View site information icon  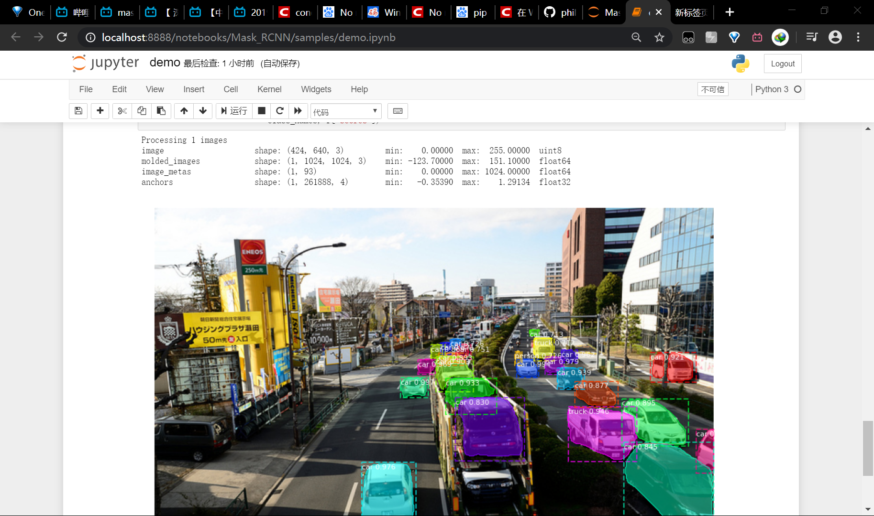(x=90, y=37)
